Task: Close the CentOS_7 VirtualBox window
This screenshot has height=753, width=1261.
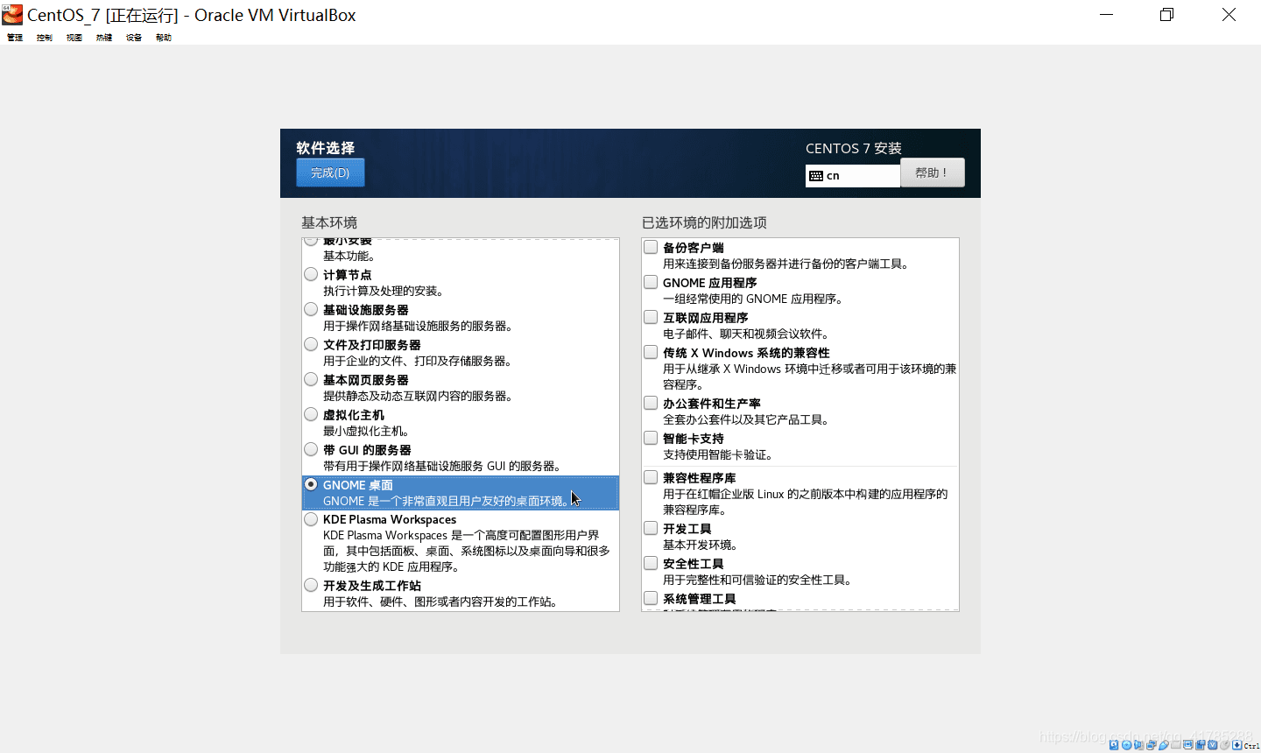Action: pyautogui.click(x=1229, y=15)
